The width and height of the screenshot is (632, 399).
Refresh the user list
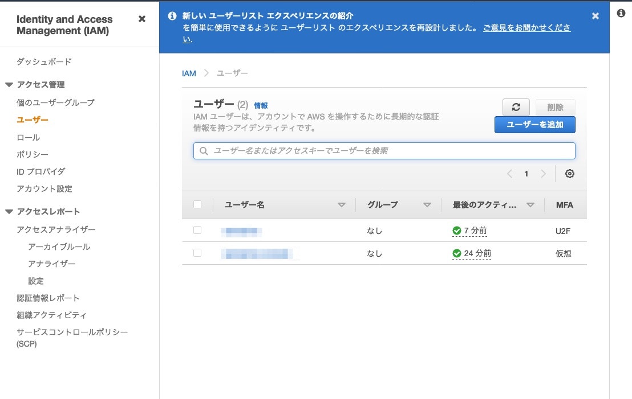516,107
